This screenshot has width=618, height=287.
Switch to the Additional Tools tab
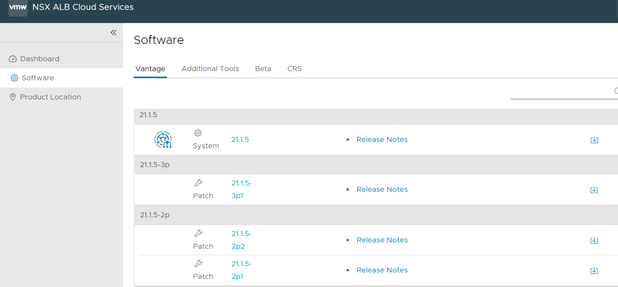pyautogui.click(x=210, y=69)
